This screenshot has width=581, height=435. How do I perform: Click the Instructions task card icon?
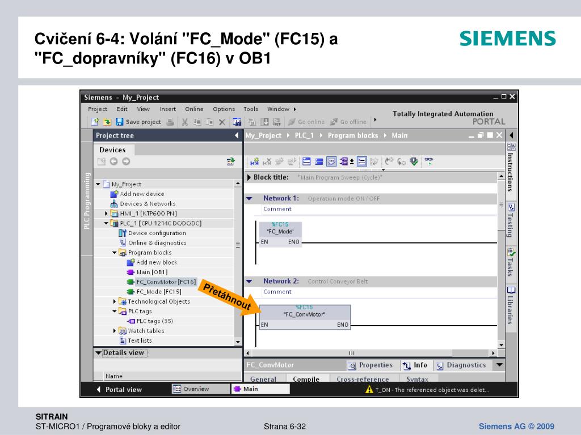[511, 147]
